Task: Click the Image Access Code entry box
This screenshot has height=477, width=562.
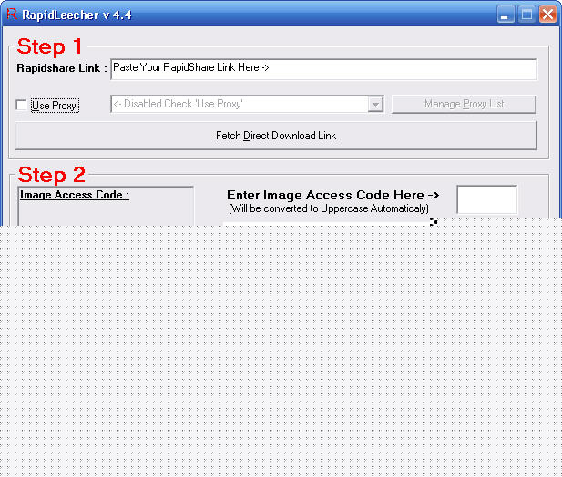Action: pyautogui.click(x=487, y=200)
